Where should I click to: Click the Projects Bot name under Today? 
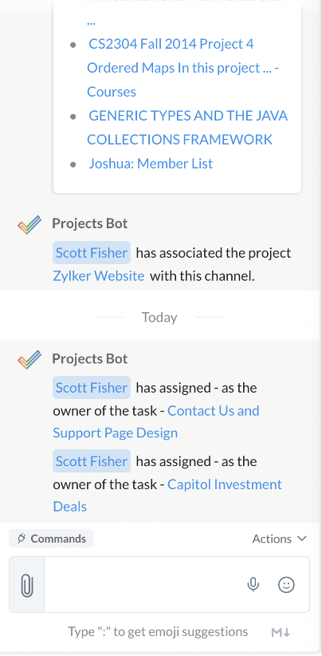click(90, 358)
